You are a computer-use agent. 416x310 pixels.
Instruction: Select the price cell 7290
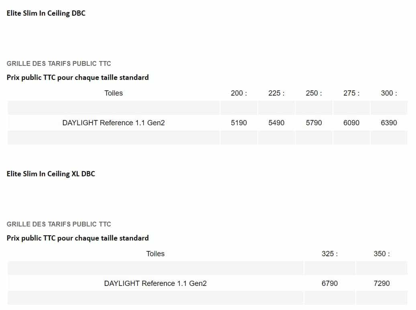click(x=382, y=283)
